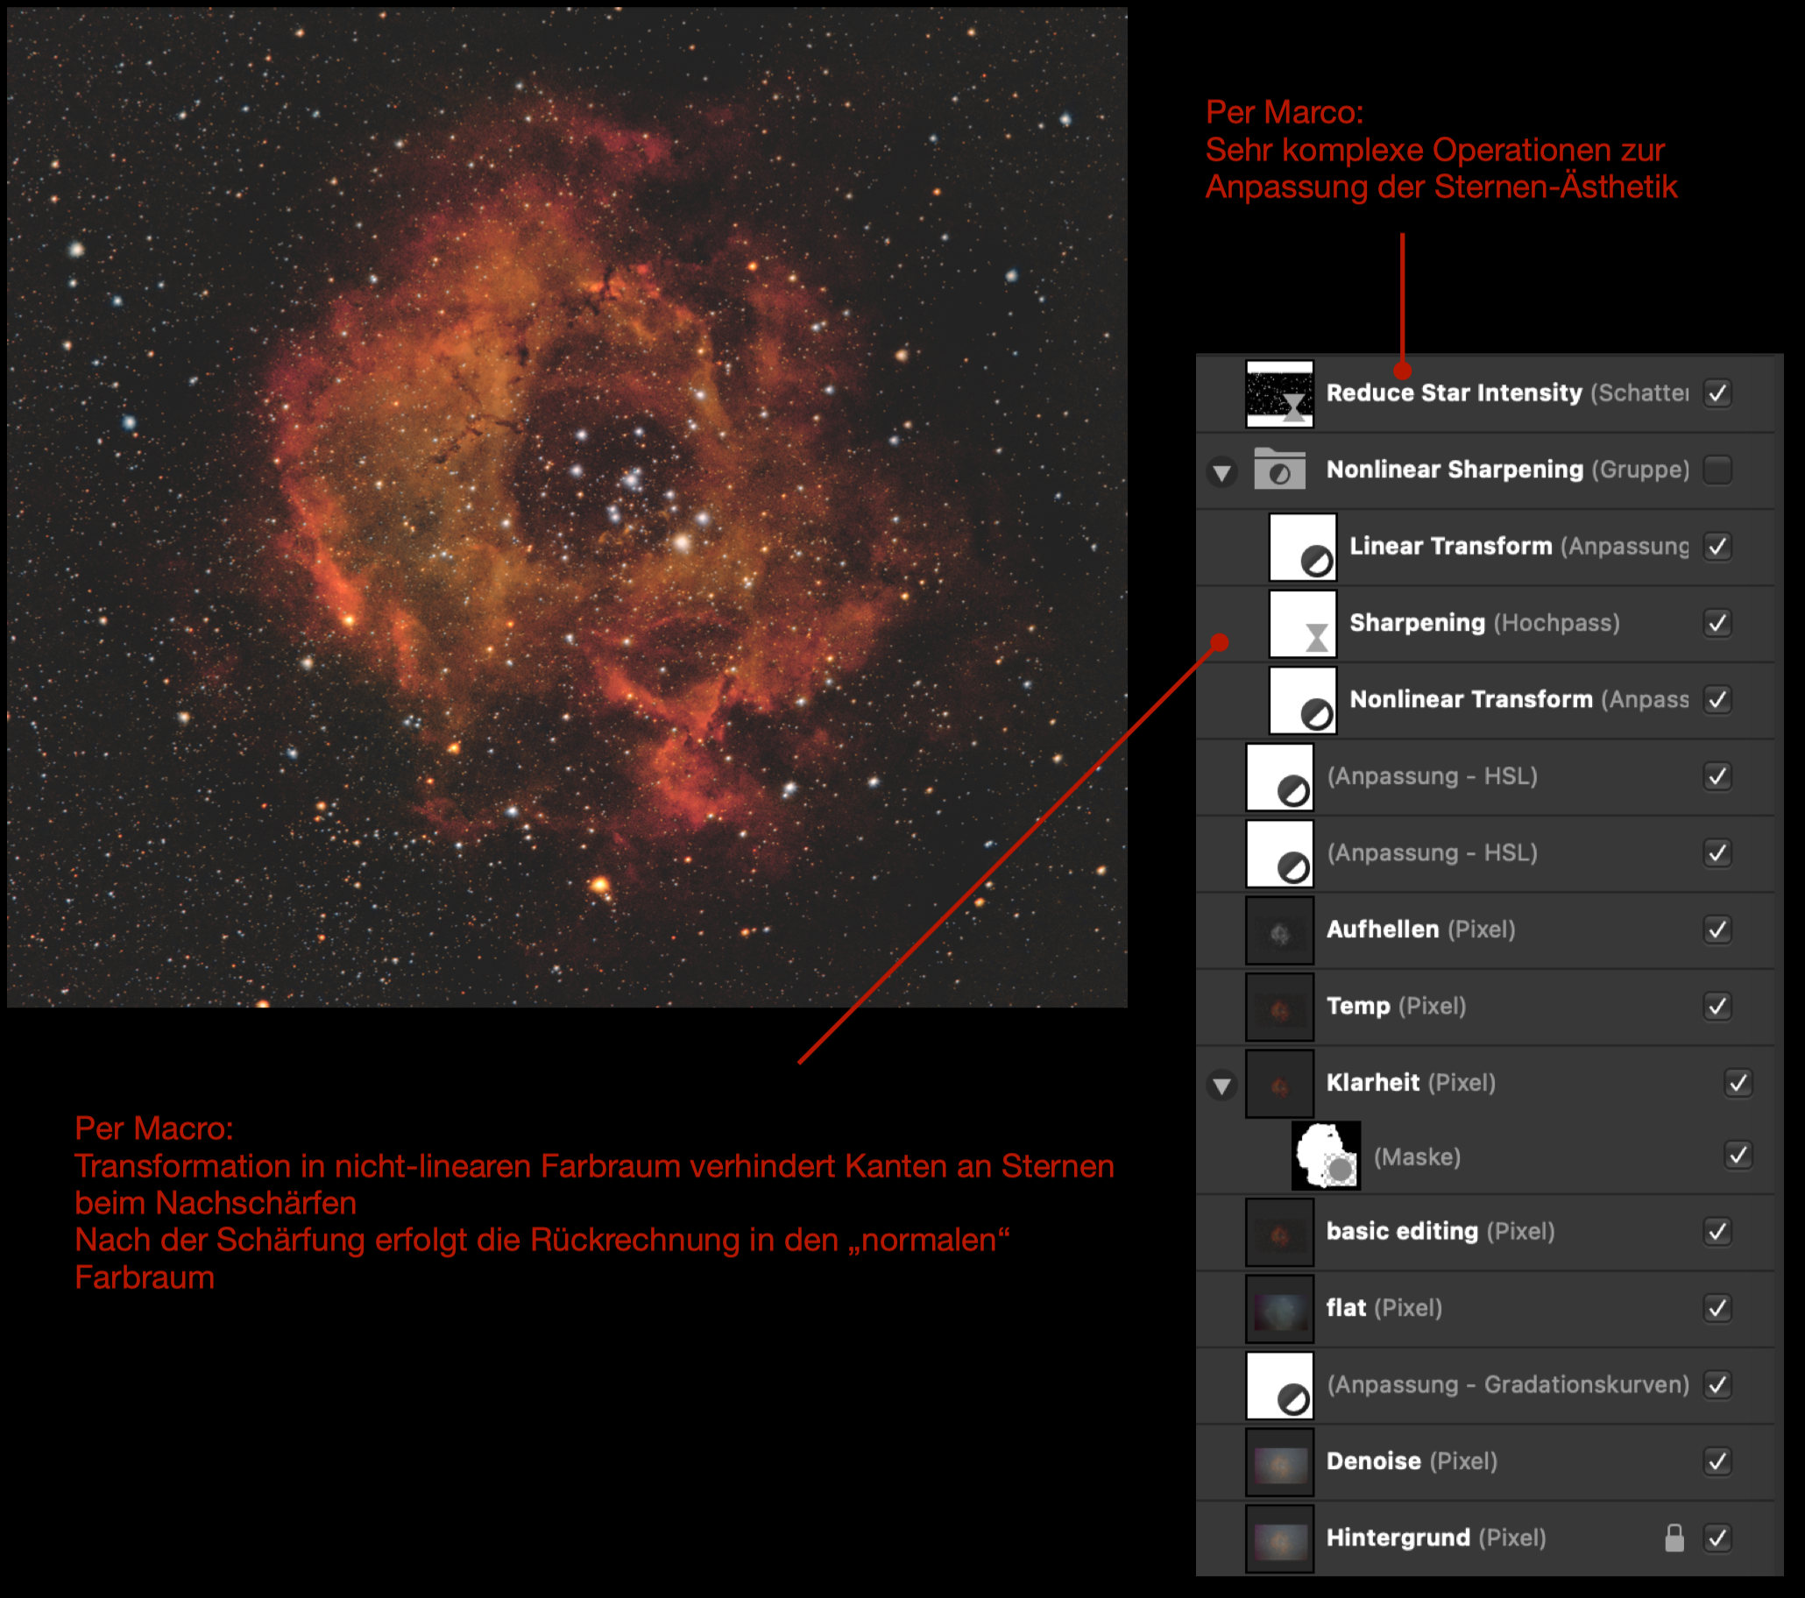Select the (Maske) sublayer entry

[x=1417, y=1156]
